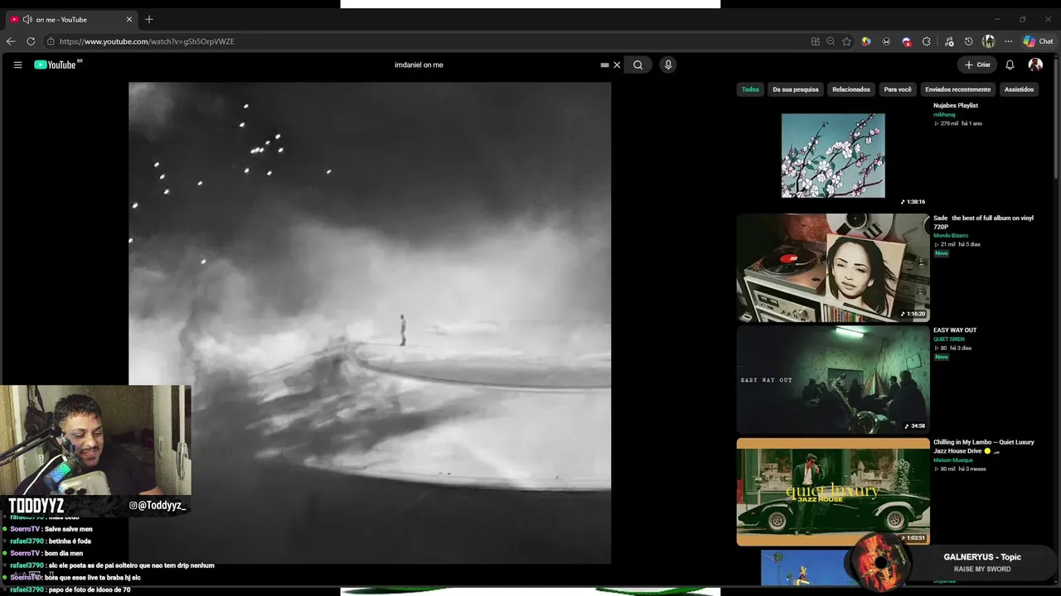Close the 'on me - YouTube' tab
The image size is (1061, 596).
tap(128, 19)
